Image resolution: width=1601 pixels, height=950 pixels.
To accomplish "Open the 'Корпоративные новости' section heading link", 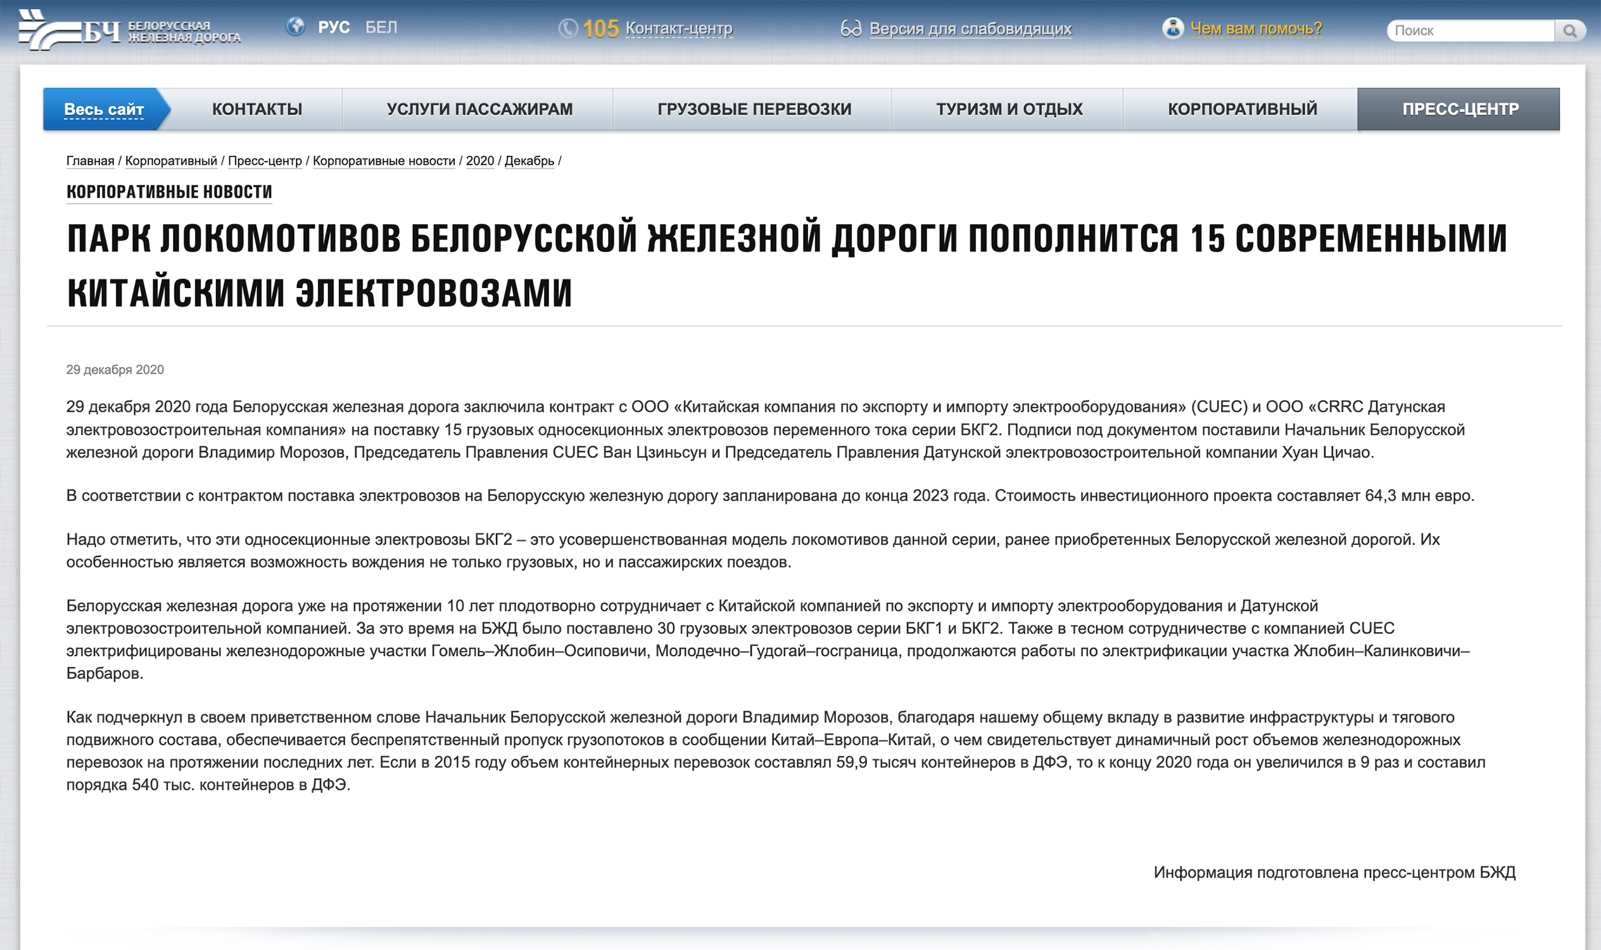I will coord(168,191).
